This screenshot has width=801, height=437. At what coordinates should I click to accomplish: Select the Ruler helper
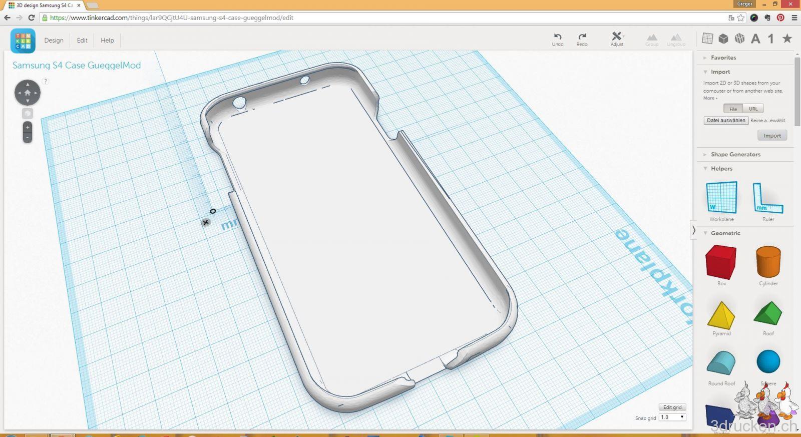tap(768, 201)
